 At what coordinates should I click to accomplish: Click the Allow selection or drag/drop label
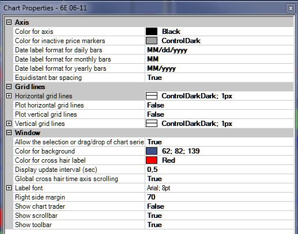click(80, 142)
